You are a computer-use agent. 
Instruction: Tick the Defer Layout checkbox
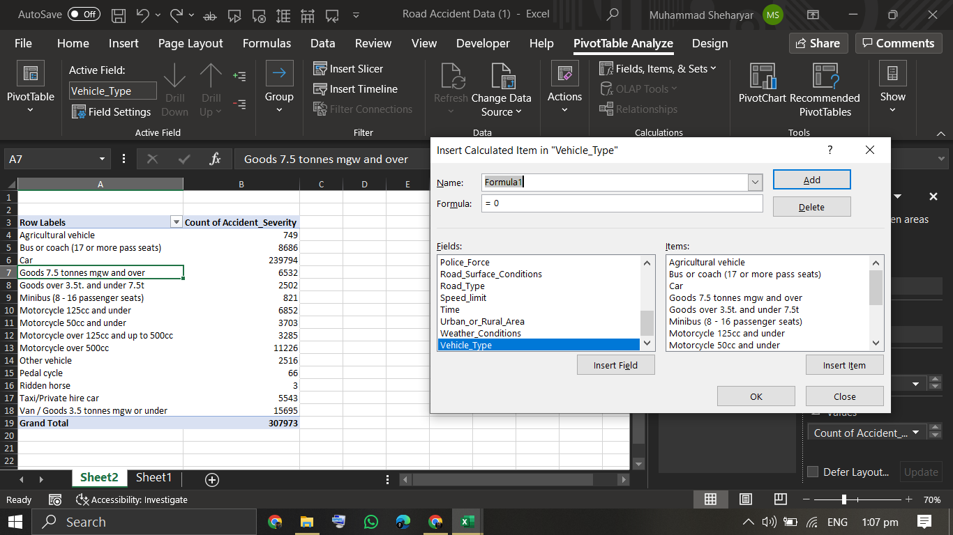tap(813, 472)
